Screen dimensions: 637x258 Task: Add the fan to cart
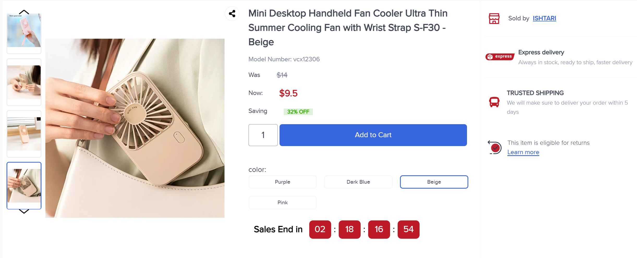[x=373, y=135]
